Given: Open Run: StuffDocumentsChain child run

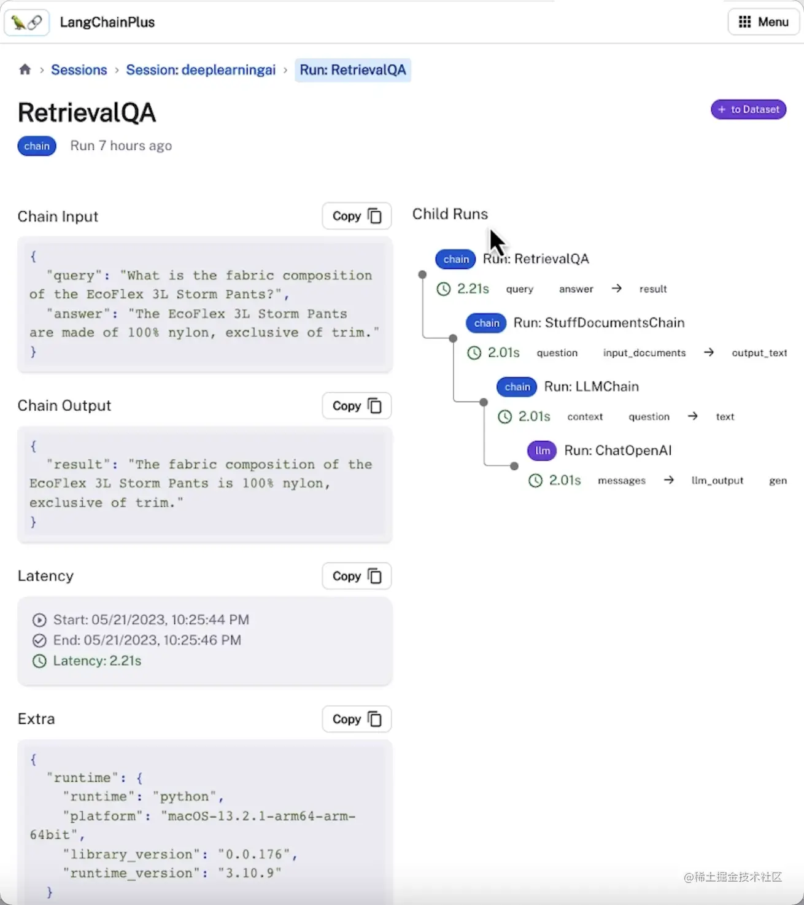Looking at the screenshot, I should pos(598,323).
